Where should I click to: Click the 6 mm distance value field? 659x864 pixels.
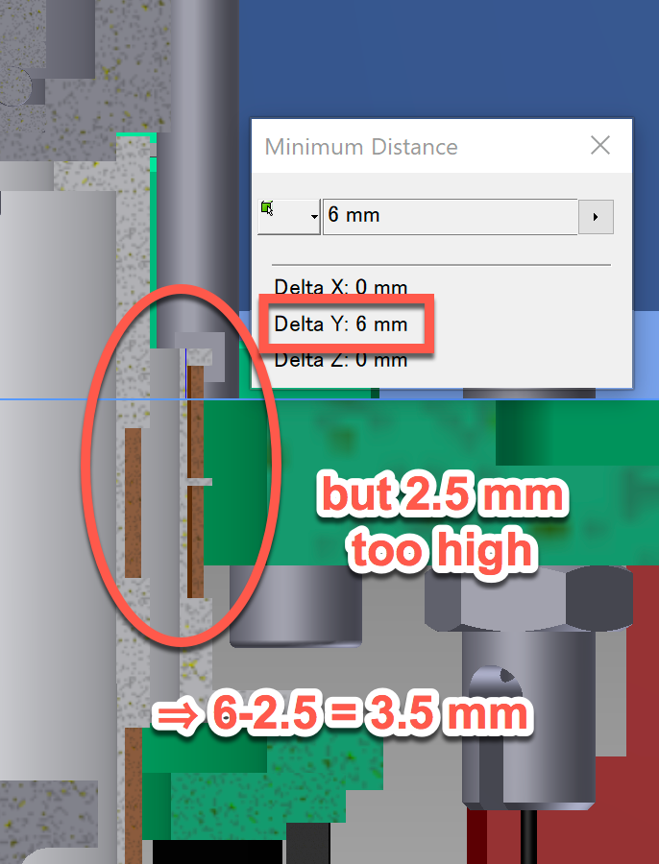(x=450, y=216)
